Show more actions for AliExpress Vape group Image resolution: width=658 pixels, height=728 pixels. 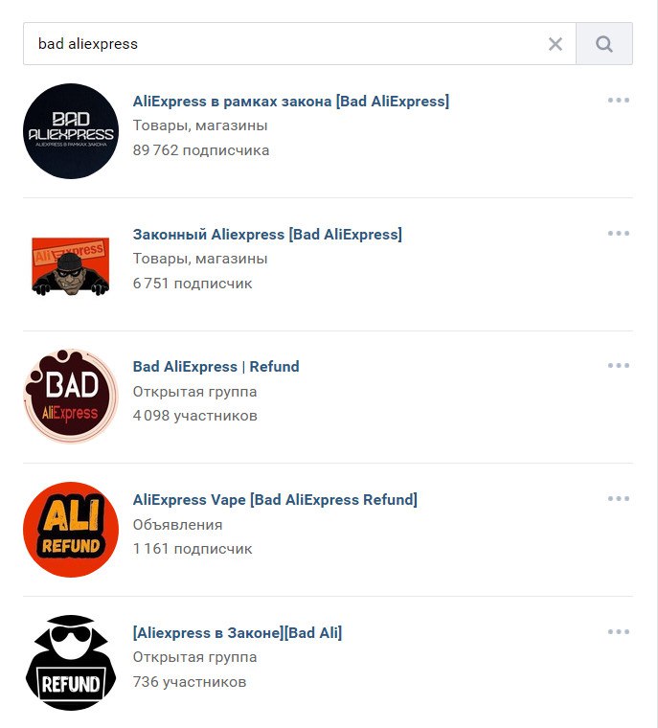click(x=618, y=498)
